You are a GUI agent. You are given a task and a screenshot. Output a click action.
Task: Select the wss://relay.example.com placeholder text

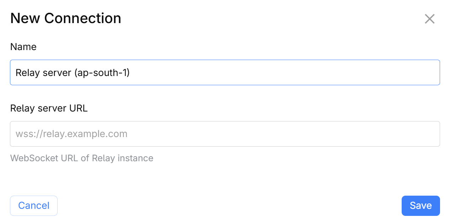point(71,134)
